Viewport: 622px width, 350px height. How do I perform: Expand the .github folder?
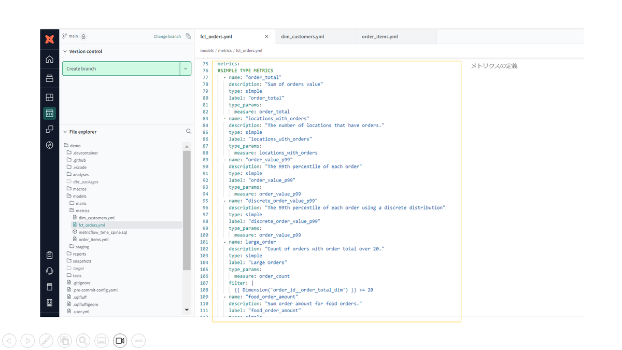tap(76, 160)
